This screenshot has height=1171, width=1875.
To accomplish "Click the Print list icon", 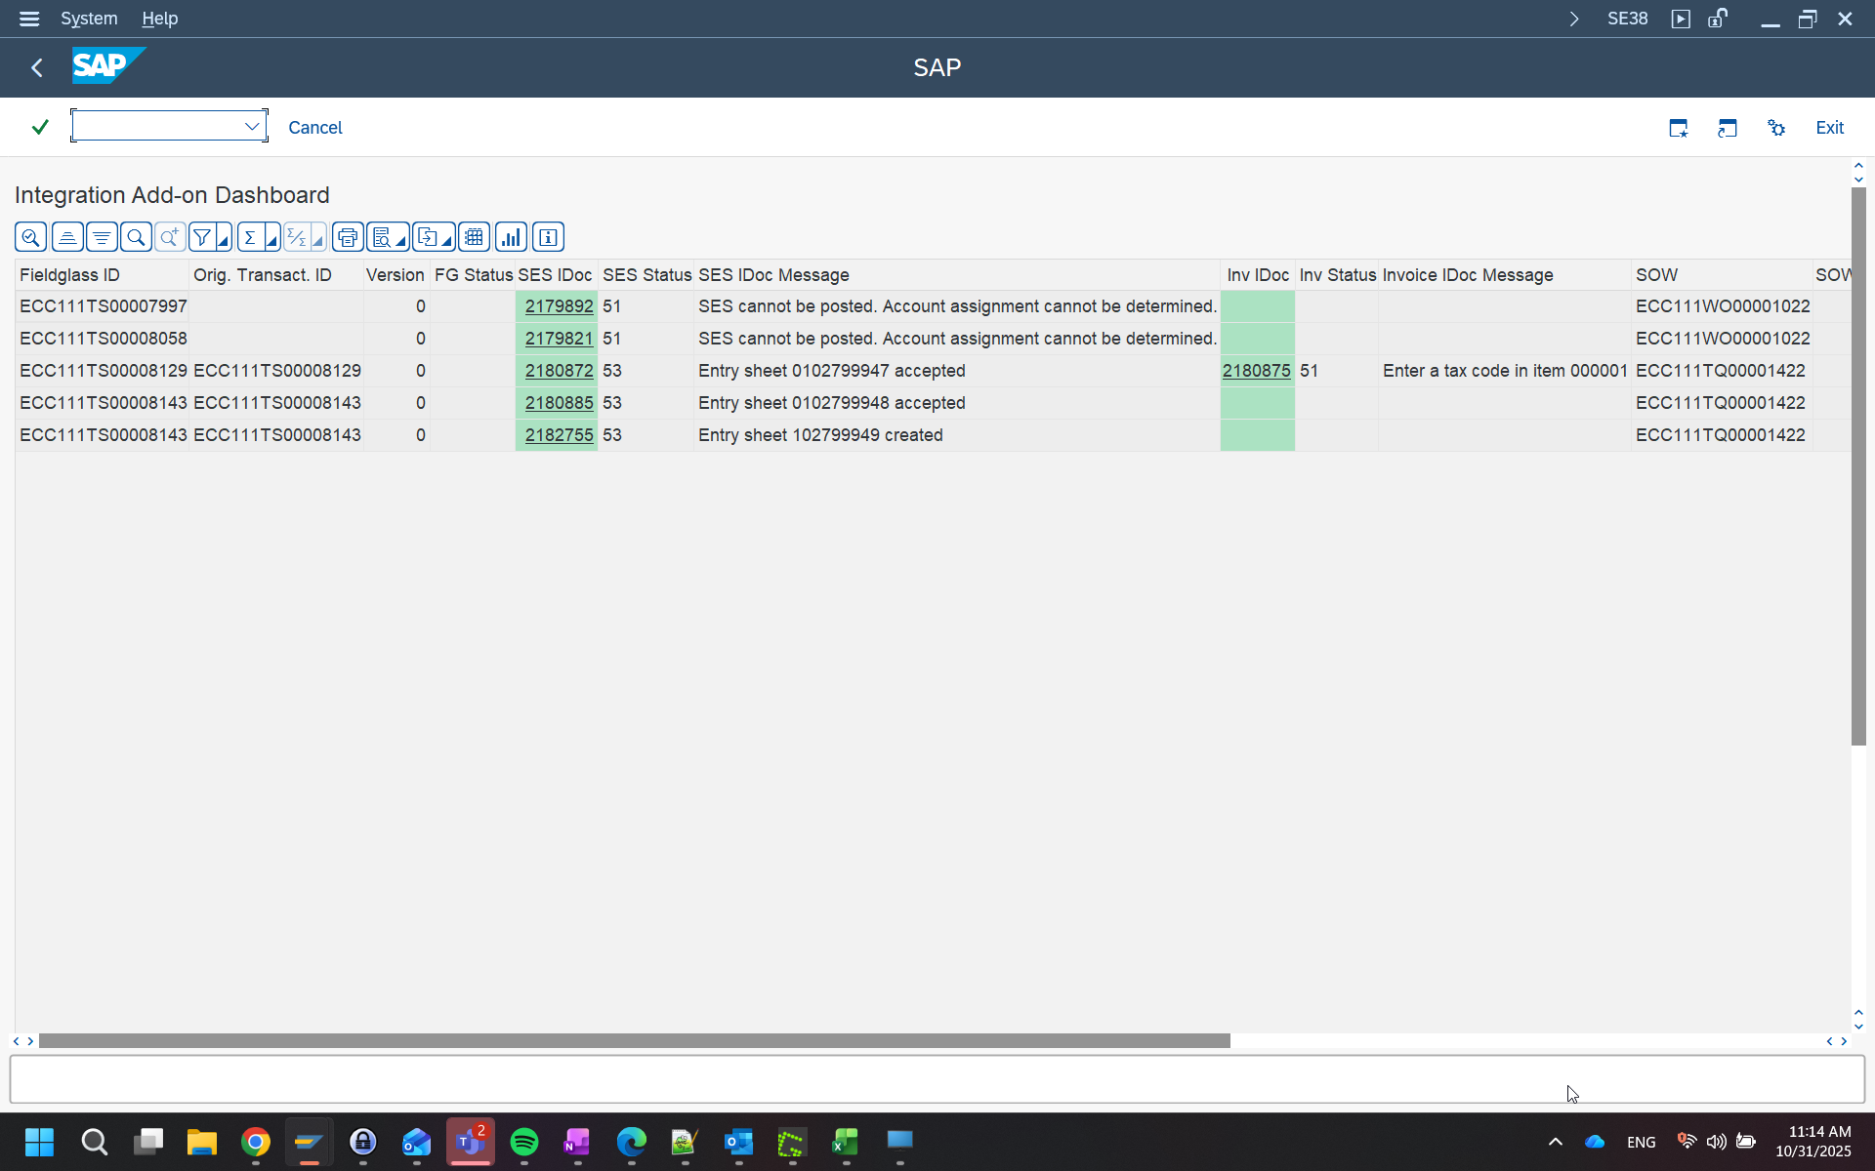I will pyautogui.click(x=348, y=237).
